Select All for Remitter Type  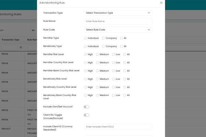tap(122, 38)
